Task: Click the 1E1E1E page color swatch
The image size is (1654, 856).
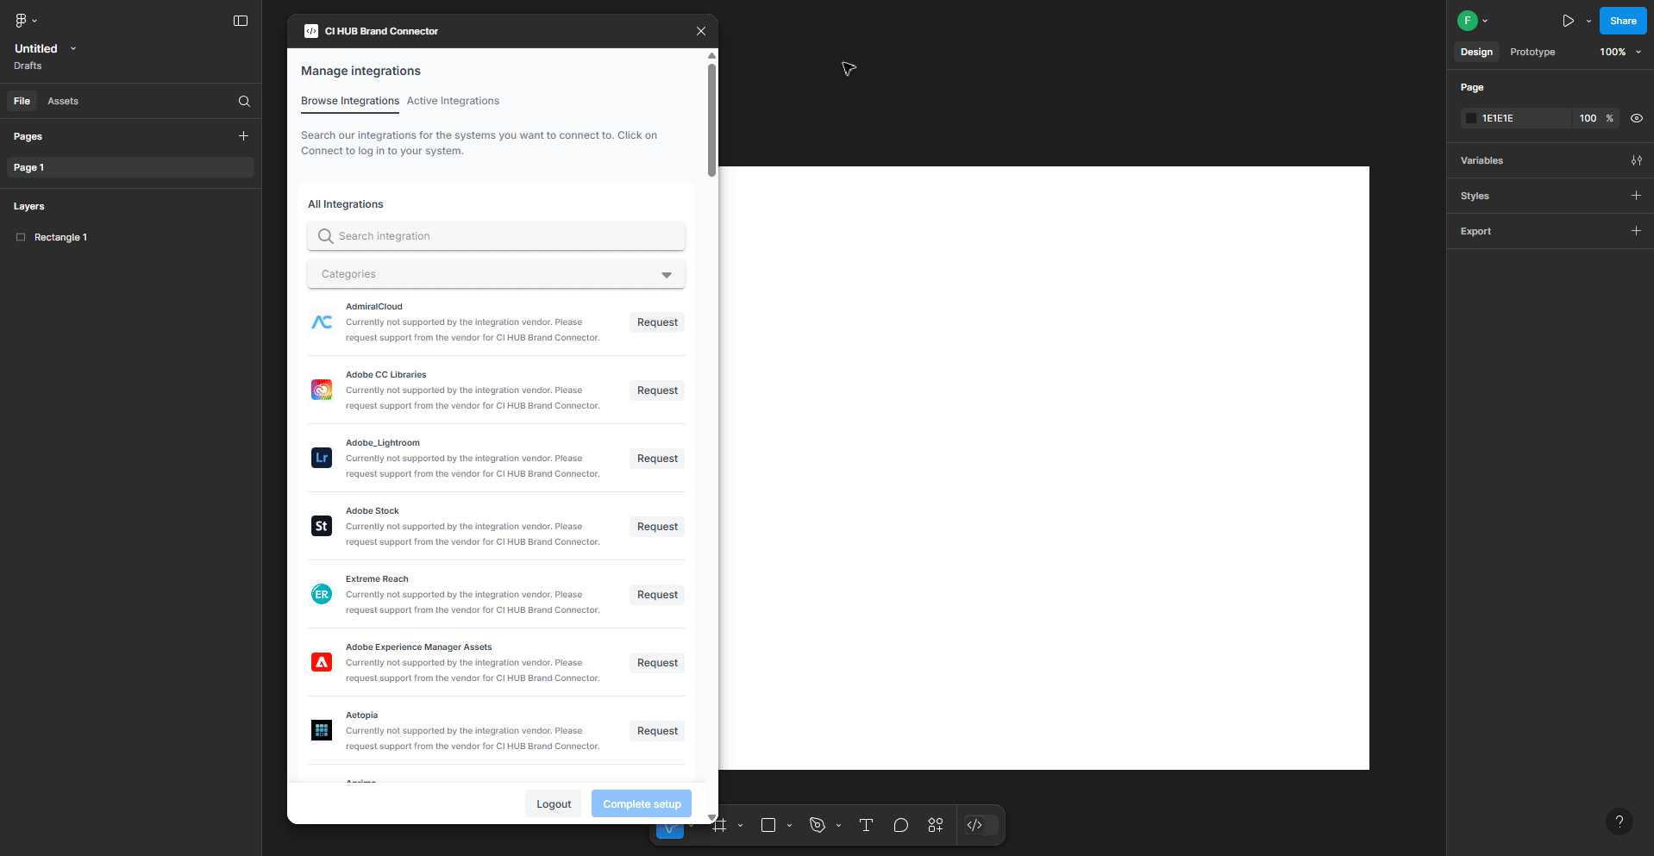Action: [1471, 118]
